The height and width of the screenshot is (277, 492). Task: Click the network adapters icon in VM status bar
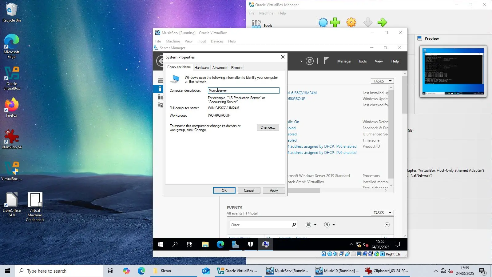pyautogui.click(x=341, y=254)
